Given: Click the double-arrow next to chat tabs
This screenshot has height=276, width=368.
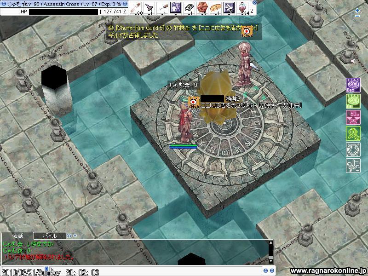Looking at the screenshot, I should (x=69, y=236).
